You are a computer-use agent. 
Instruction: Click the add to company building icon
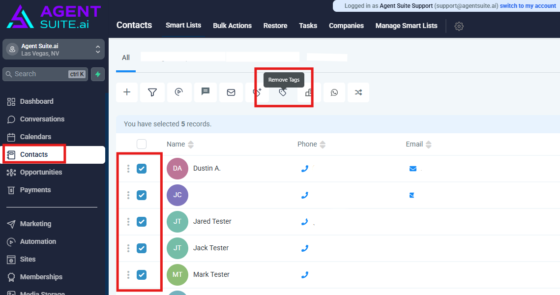click(309, 92)
